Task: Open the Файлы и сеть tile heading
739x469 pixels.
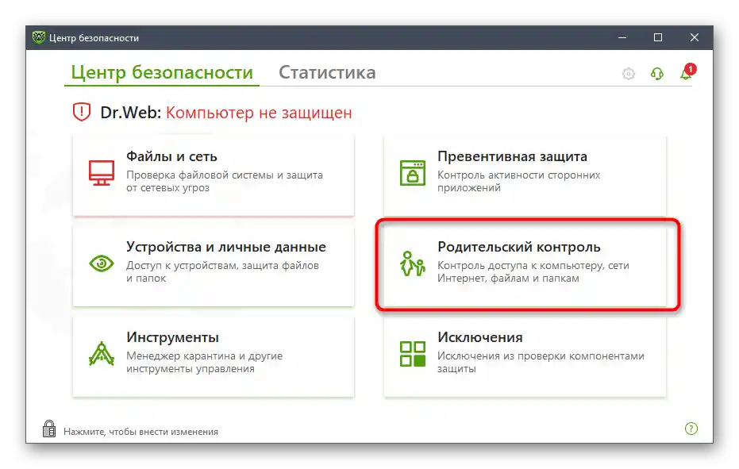Action: [171, 156]
